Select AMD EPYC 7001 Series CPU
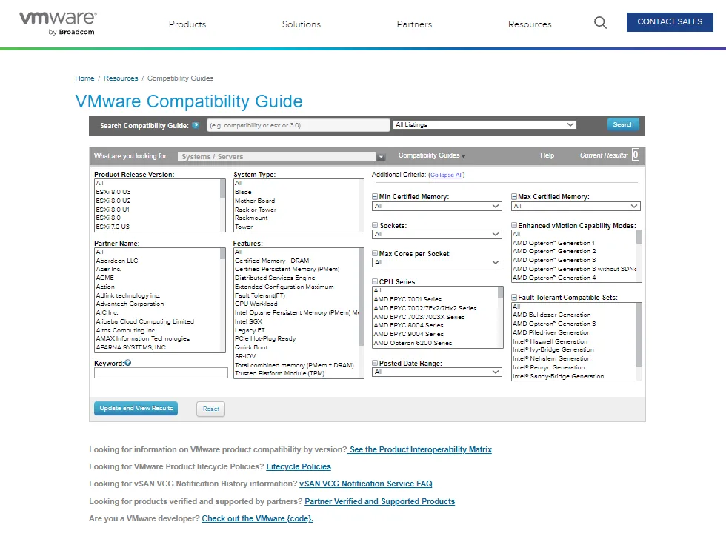The height and width of the screenshot is (542, 726). click(408, 299)
